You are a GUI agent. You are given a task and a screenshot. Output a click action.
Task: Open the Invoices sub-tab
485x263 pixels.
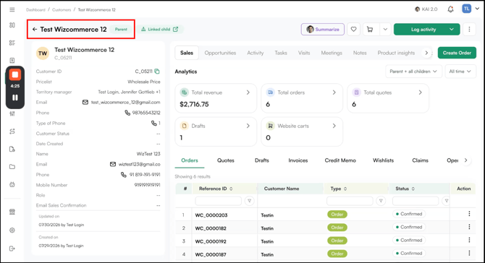point(298,160)
